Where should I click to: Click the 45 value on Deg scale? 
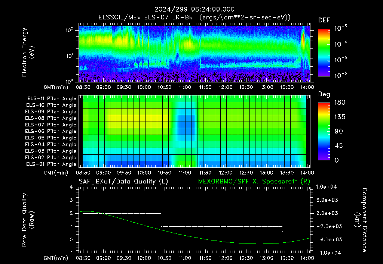click(339, 146)
